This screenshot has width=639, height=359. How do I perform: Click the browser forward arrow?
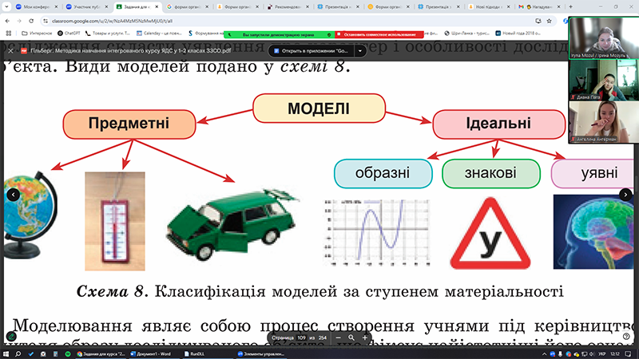click(x=19, y=21)
